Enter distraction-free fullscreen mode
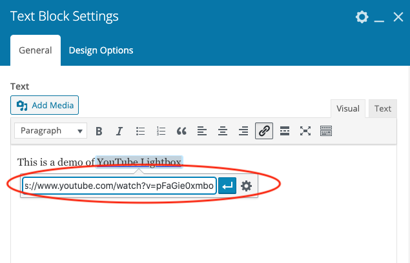This screenshot has height=263, width=410. pyautogui.click(x=305, y=131)
